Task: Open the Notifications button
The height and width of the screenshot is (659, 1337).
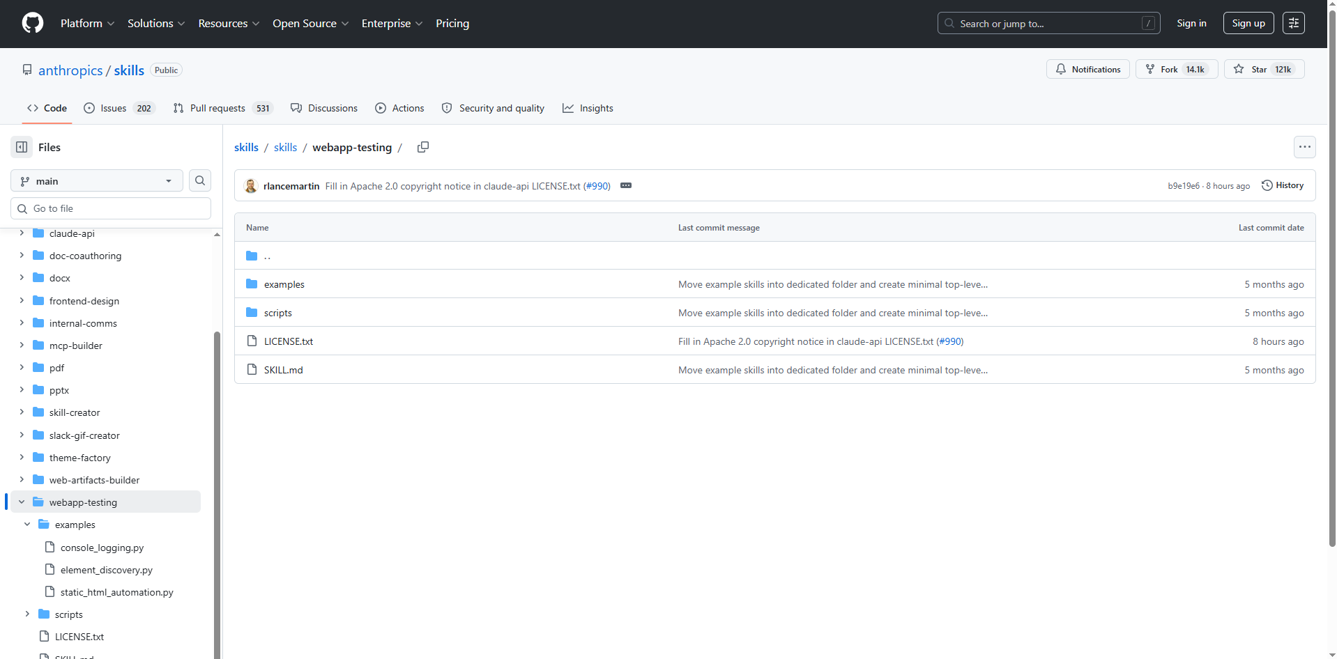Action: pyautogui.click(x=1088, y=69)
